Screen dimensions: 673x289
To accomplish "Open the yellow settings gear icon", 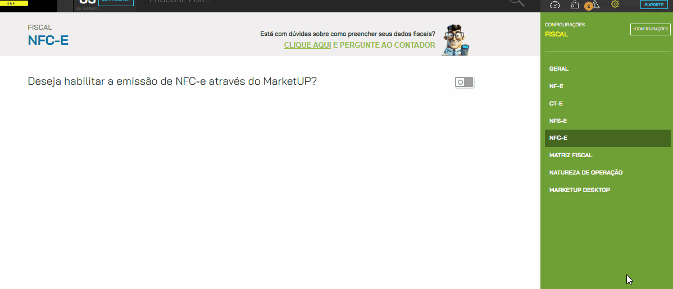I will coord(615,4).
